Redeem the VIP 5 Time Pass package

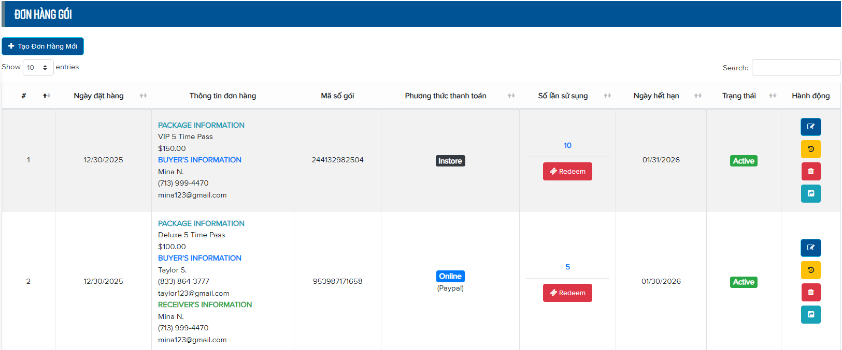(x=567, y=172)
